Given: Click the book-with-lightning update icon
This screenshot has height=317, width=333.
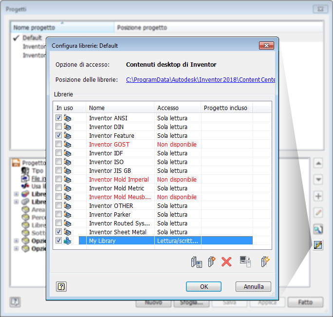Looking at the screenshot, I should click(x=265, y=261).
